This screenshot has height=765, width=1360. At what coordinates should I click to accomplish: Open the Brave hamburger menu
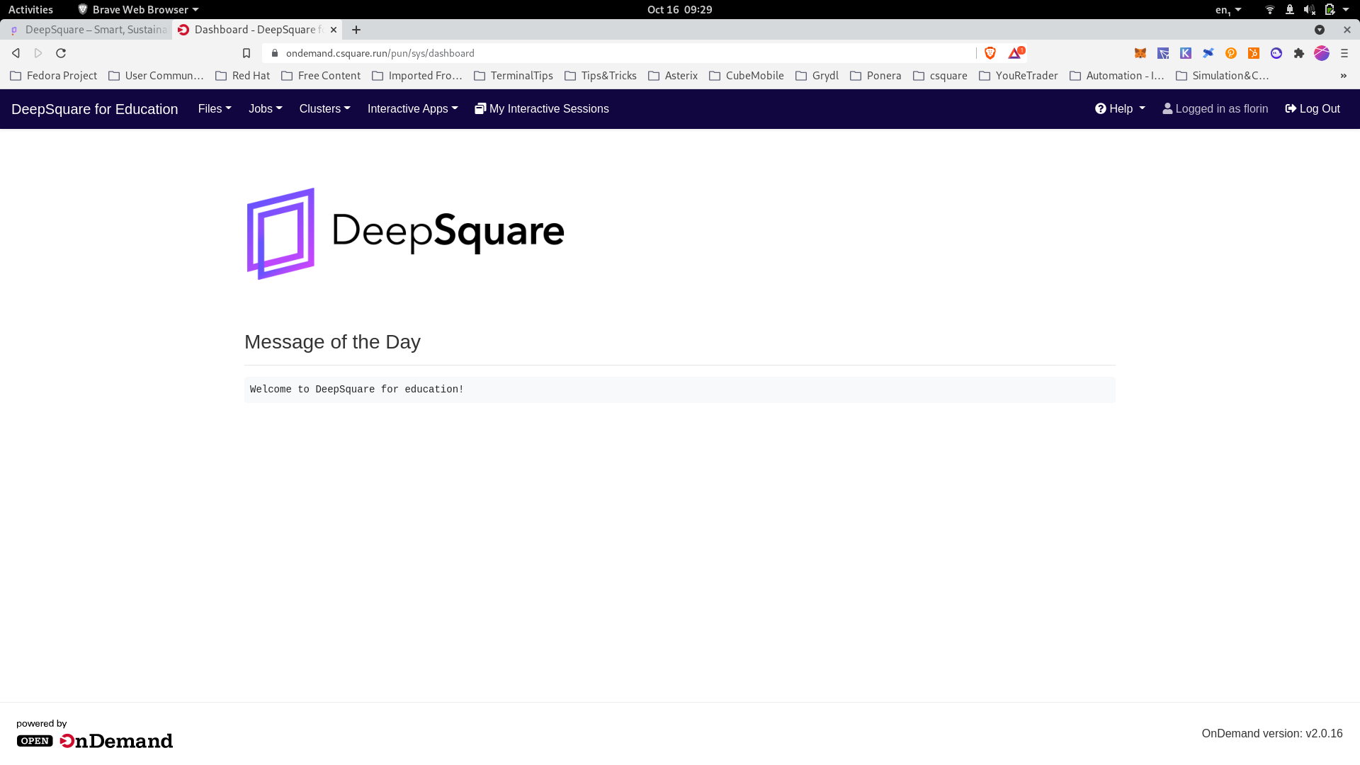[1344, 53]
